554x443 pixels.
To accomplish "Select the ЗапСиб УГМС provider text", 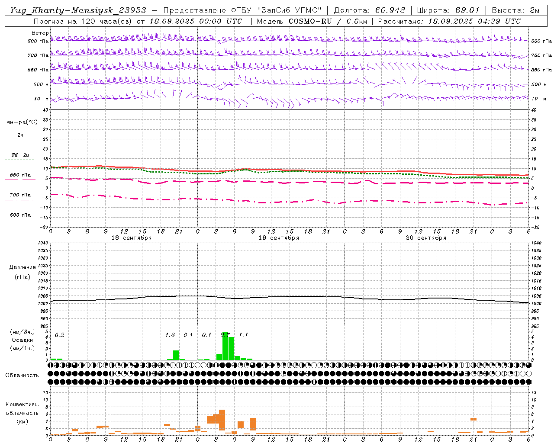I will [x=289, y=10].
